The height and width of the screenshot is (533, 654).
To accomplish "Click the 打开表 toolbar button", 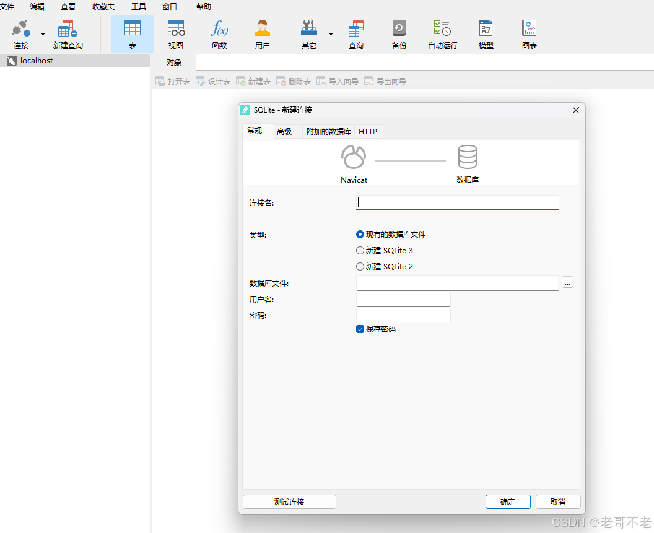I will coord(173,81).
